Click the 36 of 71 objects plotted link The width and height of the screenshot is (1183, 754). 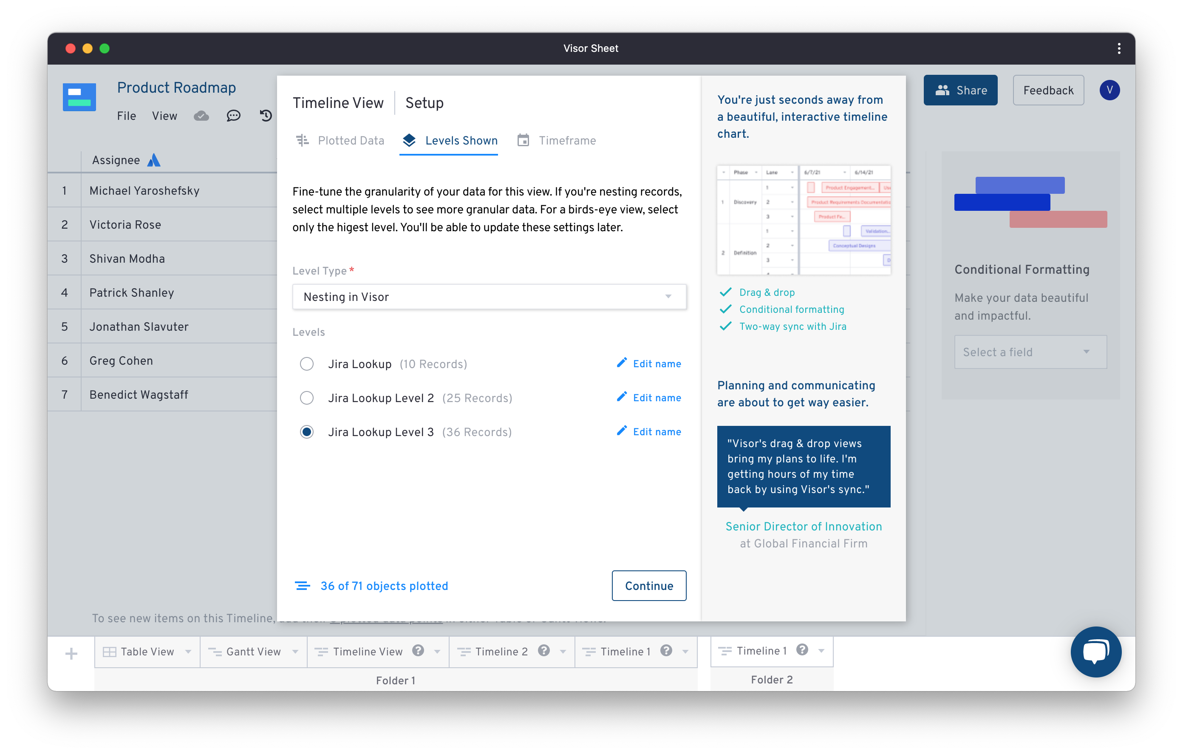[x=384, y=586]
